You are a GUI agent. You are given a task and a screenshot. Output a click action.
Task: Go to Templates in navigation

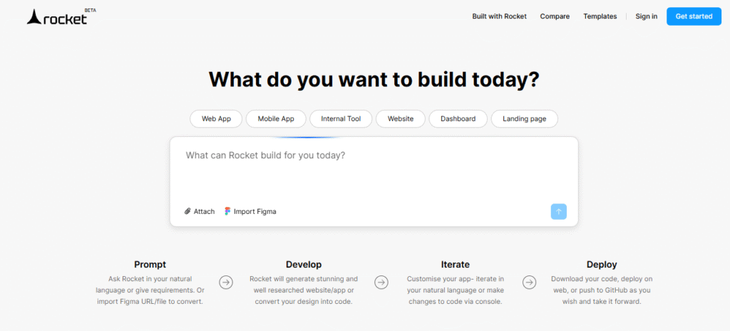600,16
